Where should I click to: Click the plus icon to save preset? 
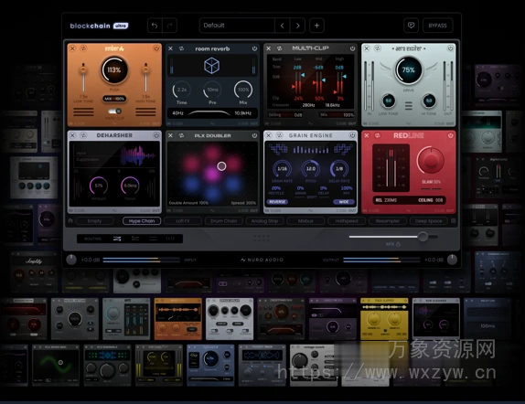point(316,26)
